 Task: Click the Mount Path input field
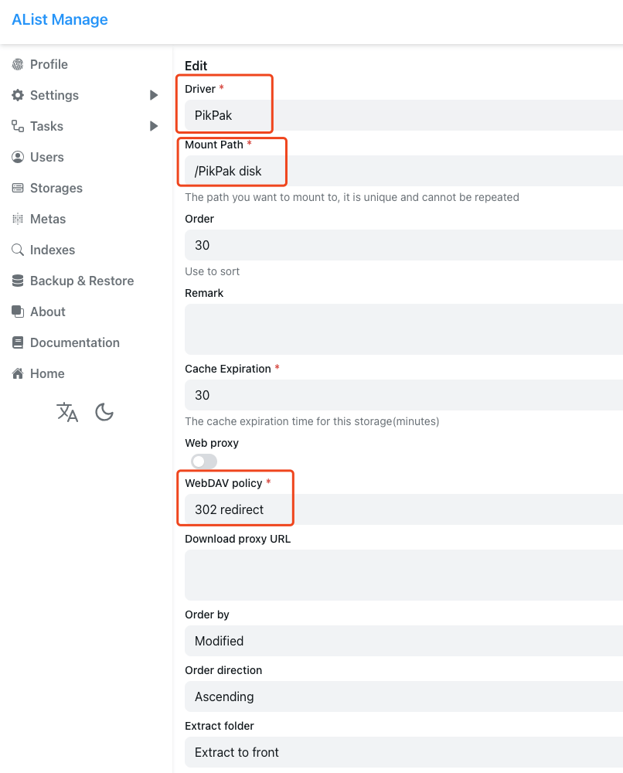402,171
